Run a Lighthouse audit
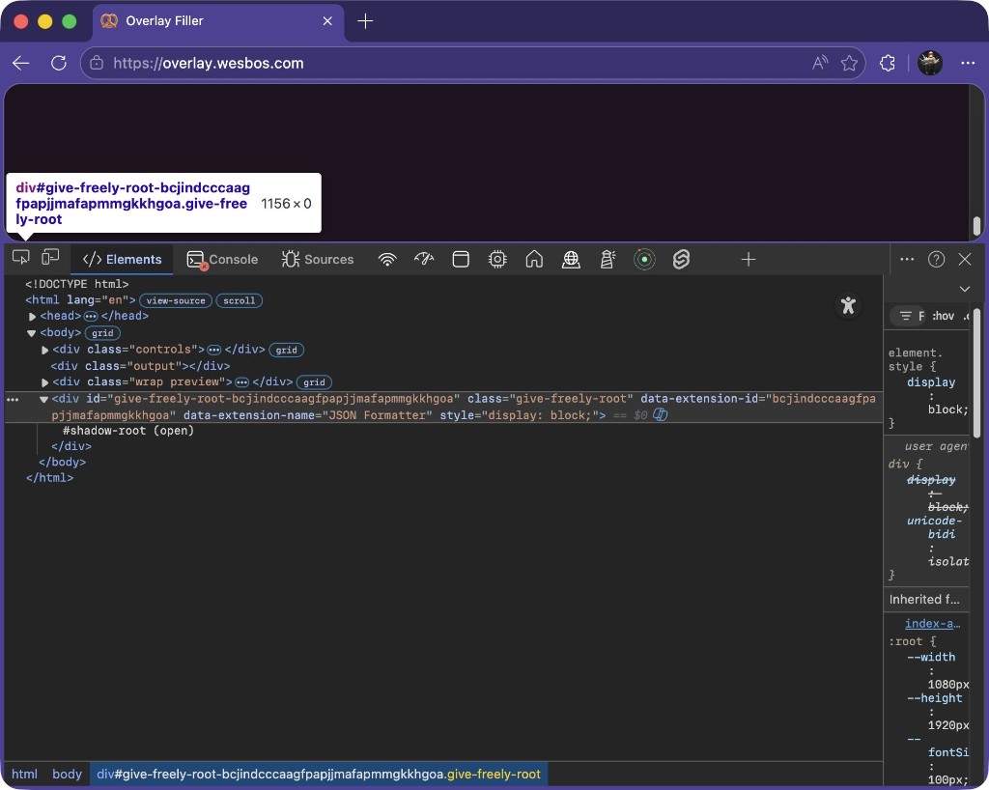 tap(608, 259)
